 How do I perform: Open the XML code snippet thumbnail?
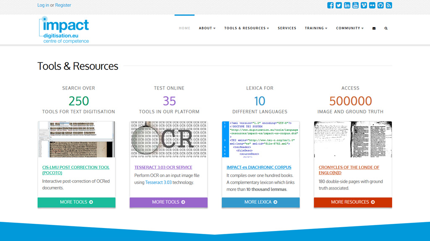[261, 139]
